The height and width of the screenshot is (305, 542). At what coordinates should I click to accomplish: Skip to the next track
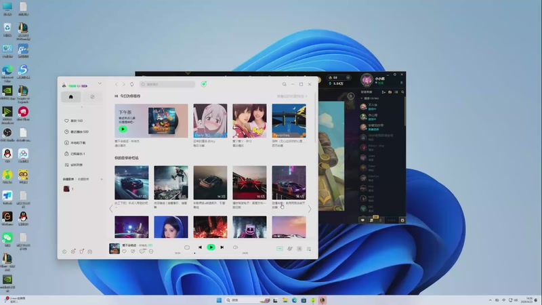tap(222, 247)
